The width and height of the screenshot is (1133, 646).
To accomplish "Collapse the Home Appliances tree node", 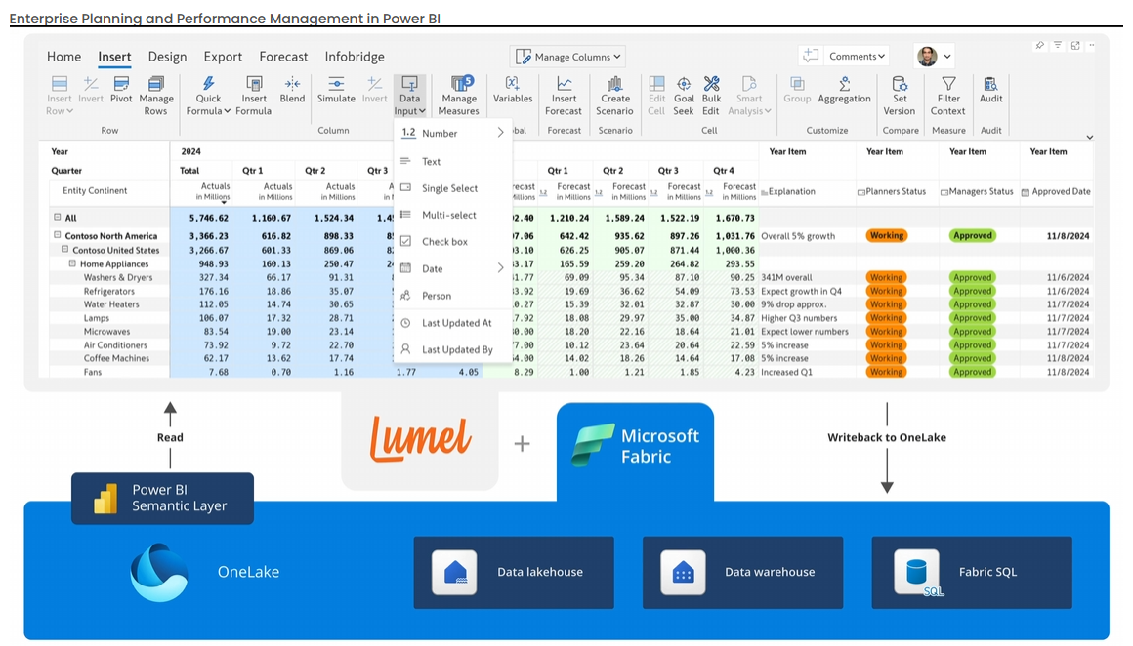I will pos(72,263).
